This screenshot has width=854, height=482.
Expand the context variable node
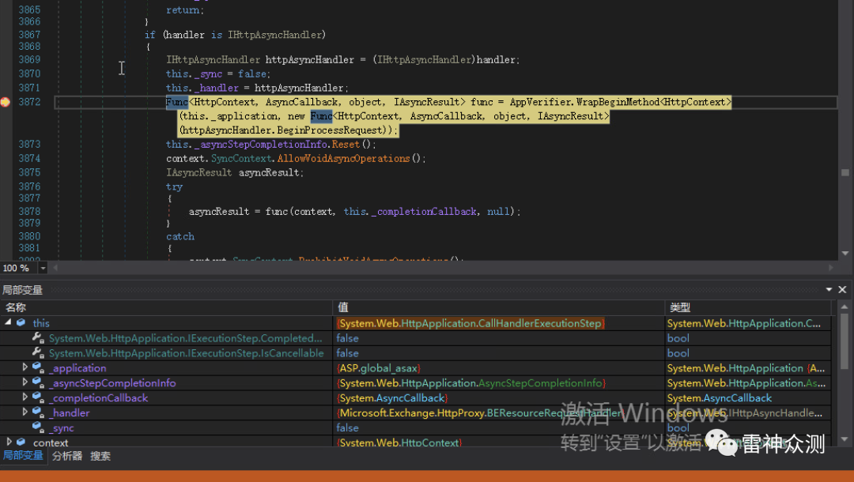pos(9,442)
